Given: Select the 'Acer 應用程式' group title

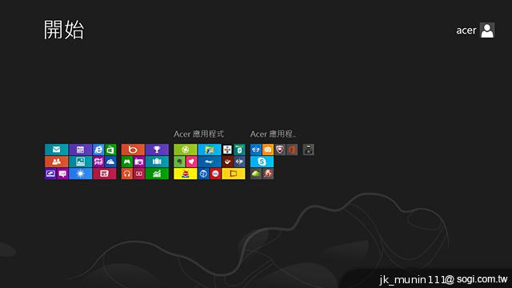Looking at the screenshot, I should pyautogui.click(x=198, y=134).
